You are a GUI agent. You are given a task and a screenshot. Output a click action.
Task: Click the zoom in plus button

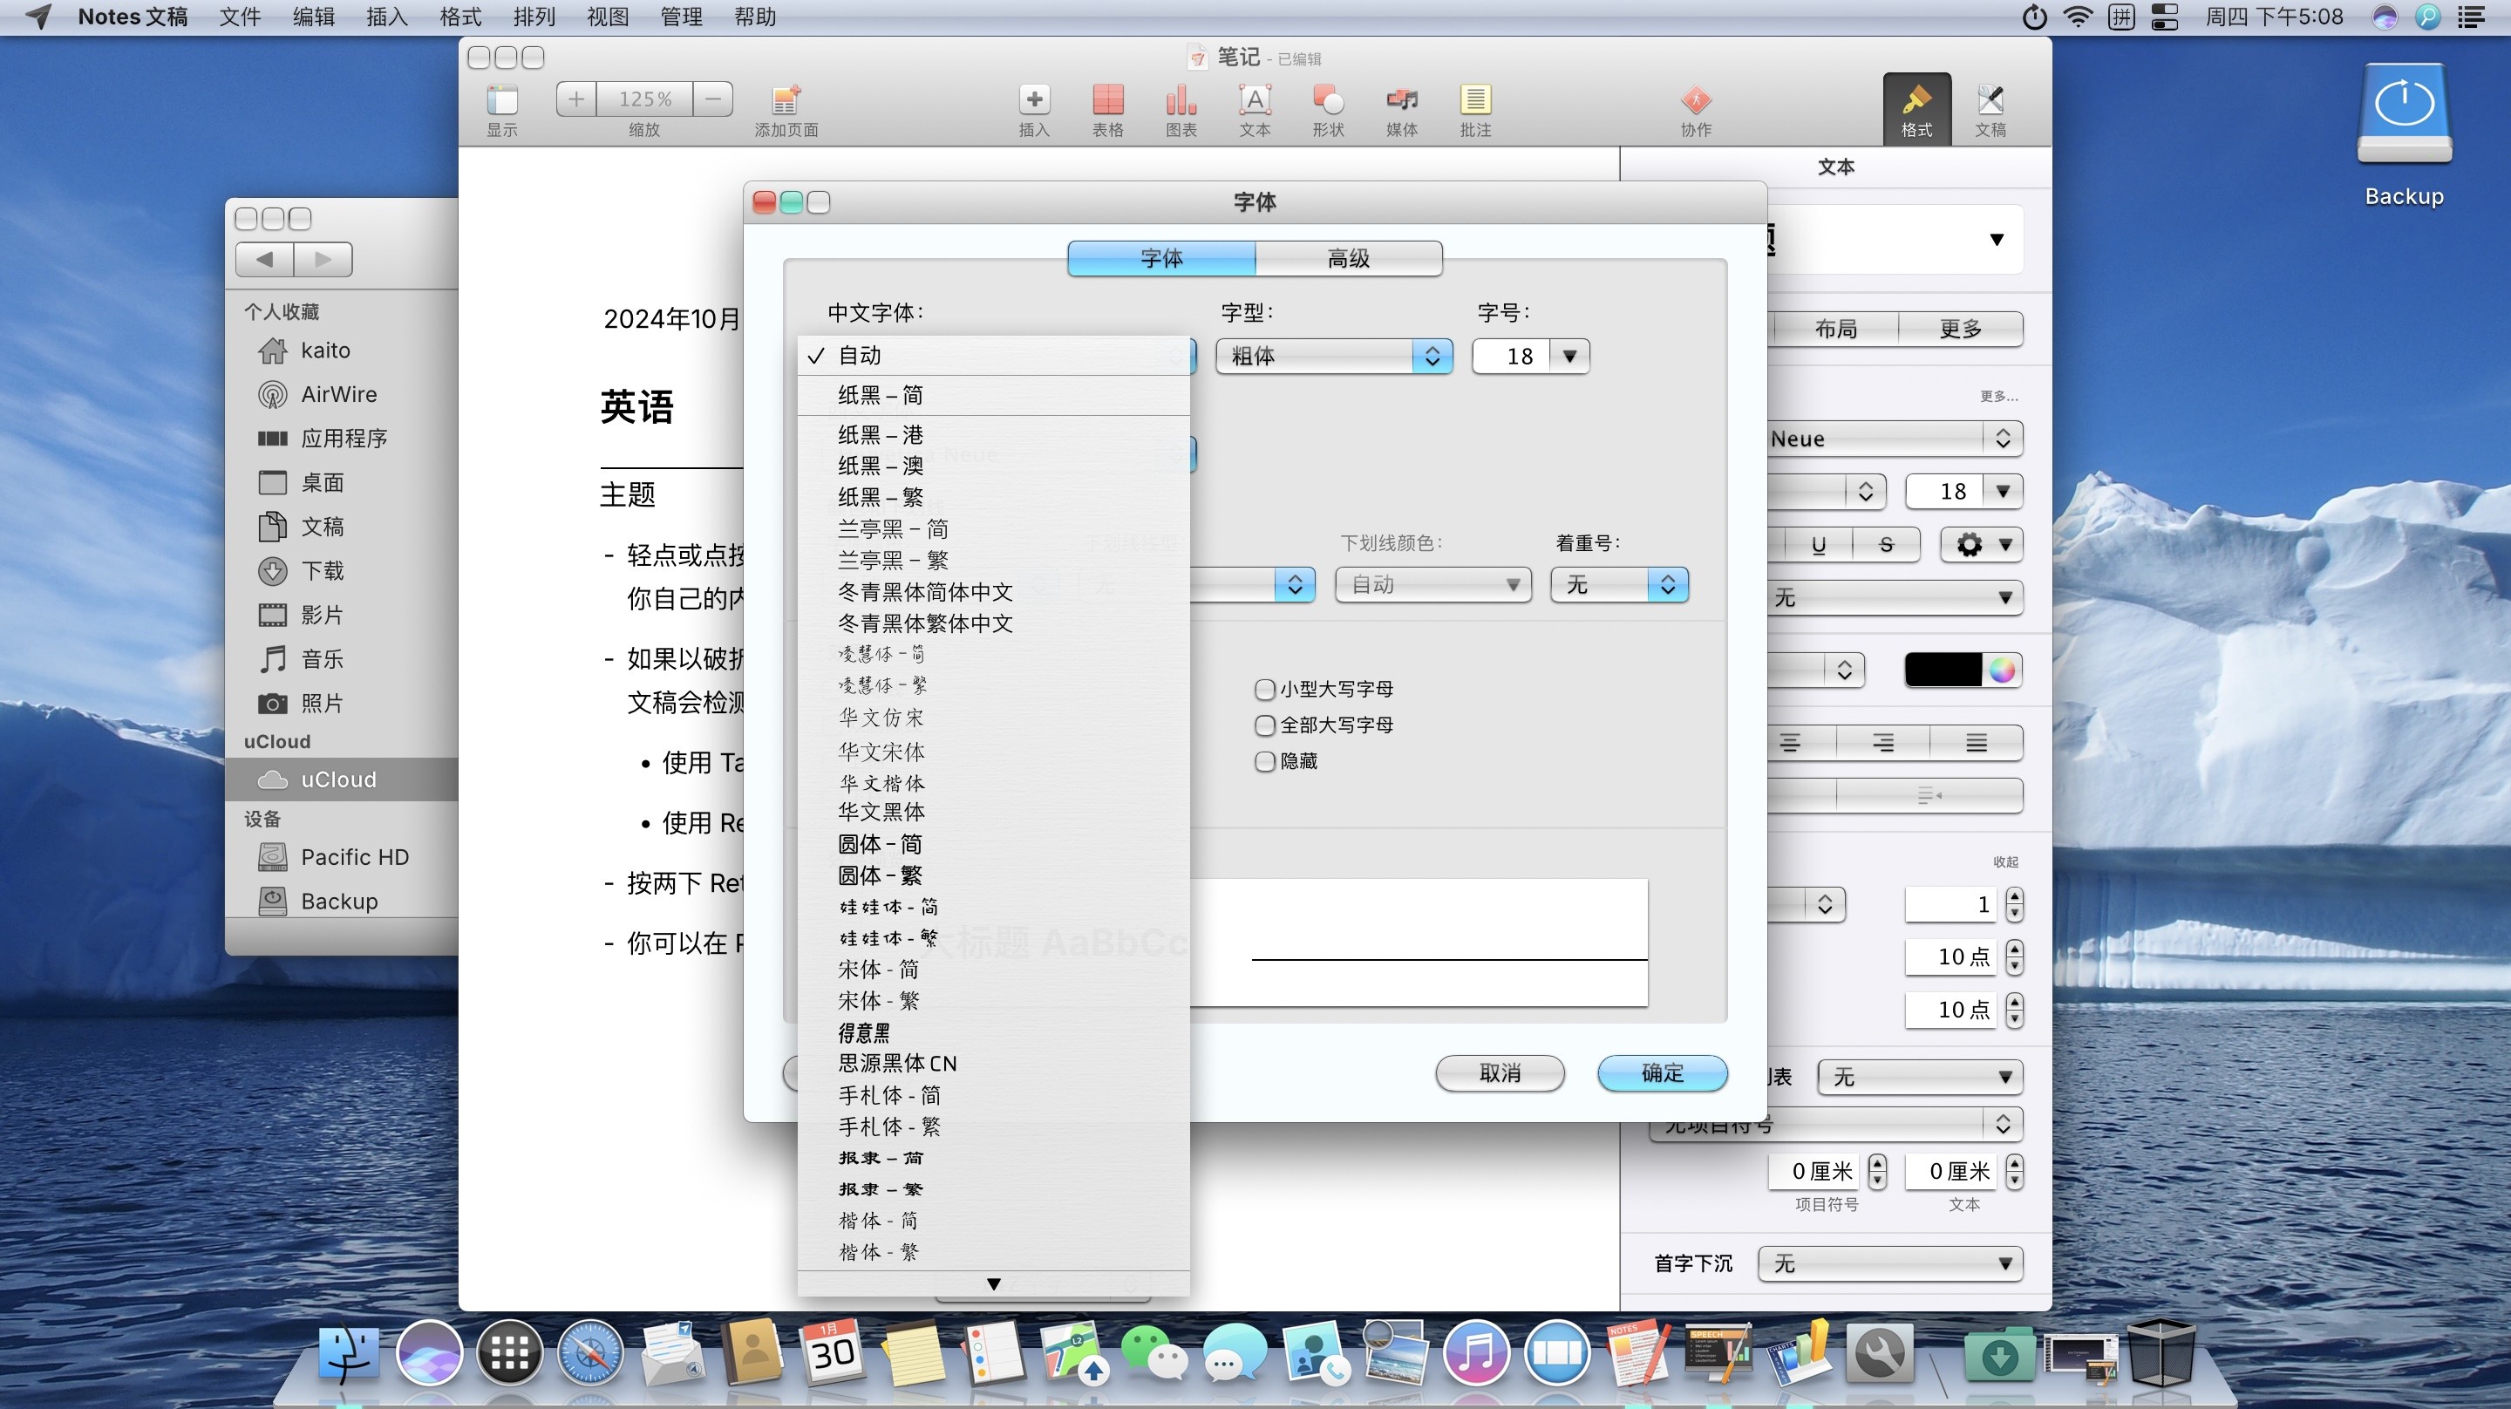[x=576, y=99]
